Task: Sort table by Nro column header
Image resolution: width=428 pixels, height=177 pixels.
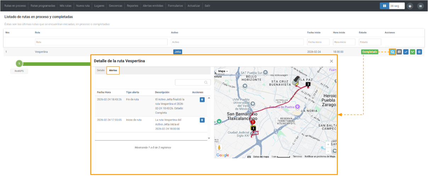Action: coord(7,33)
